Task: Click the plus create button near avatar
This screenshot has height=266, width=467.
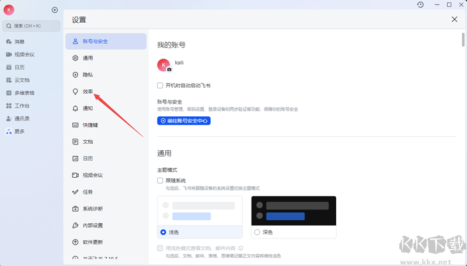Action: tap(55, 10)
